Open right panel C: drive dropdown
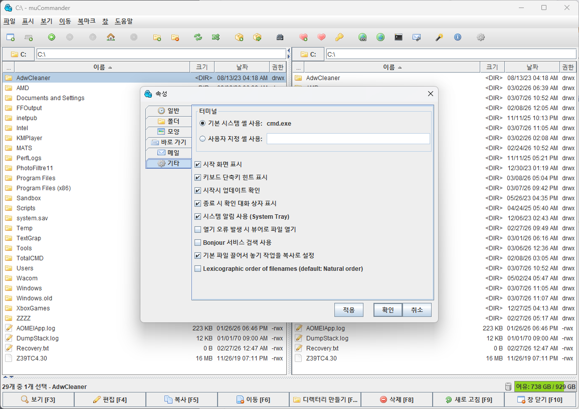This screenshot has width=579, height=409. pos(308,54)
